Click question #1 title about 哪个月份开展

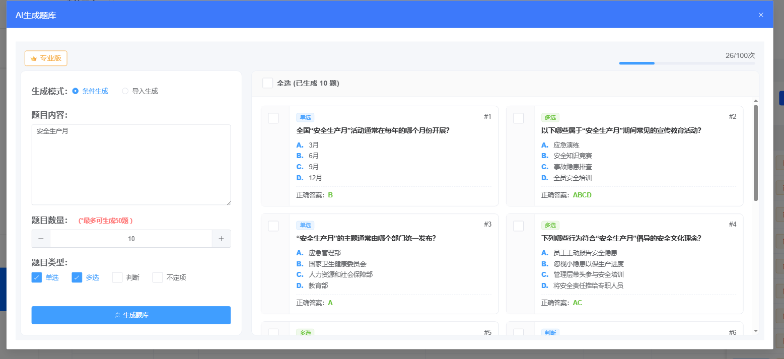click(373, 130)
